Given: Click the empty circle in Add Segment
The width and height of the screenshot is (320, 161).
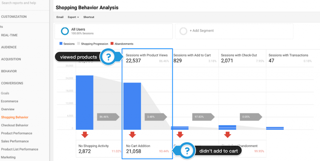Looking at the screenshot, I should tap(184, 31).
